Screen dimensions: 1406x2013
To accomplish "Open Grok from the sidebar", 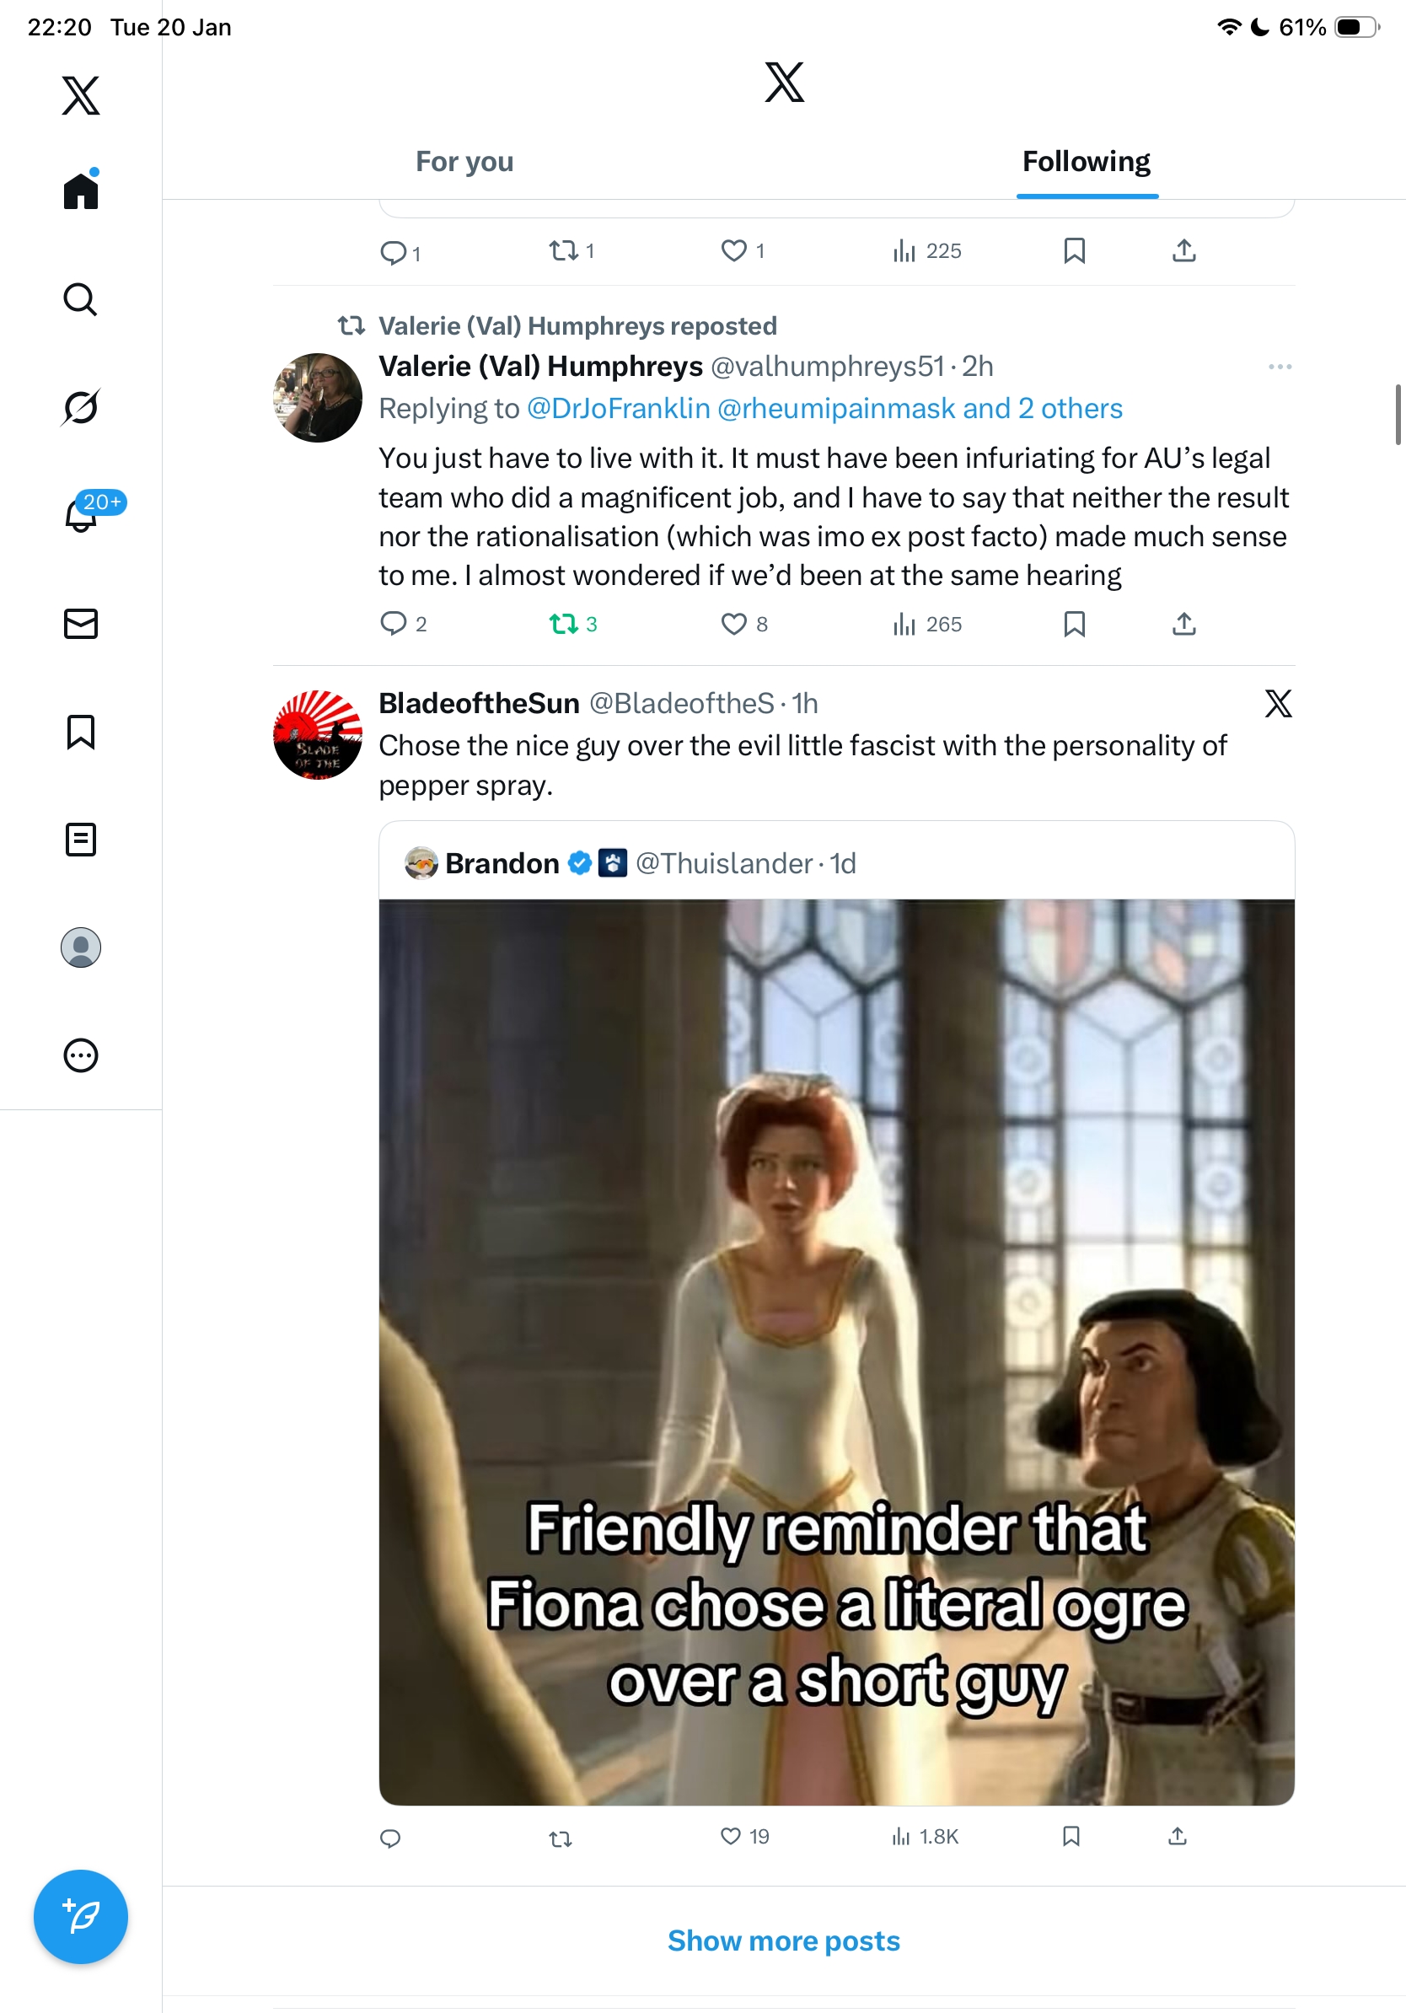I will (x=81, y=408).
